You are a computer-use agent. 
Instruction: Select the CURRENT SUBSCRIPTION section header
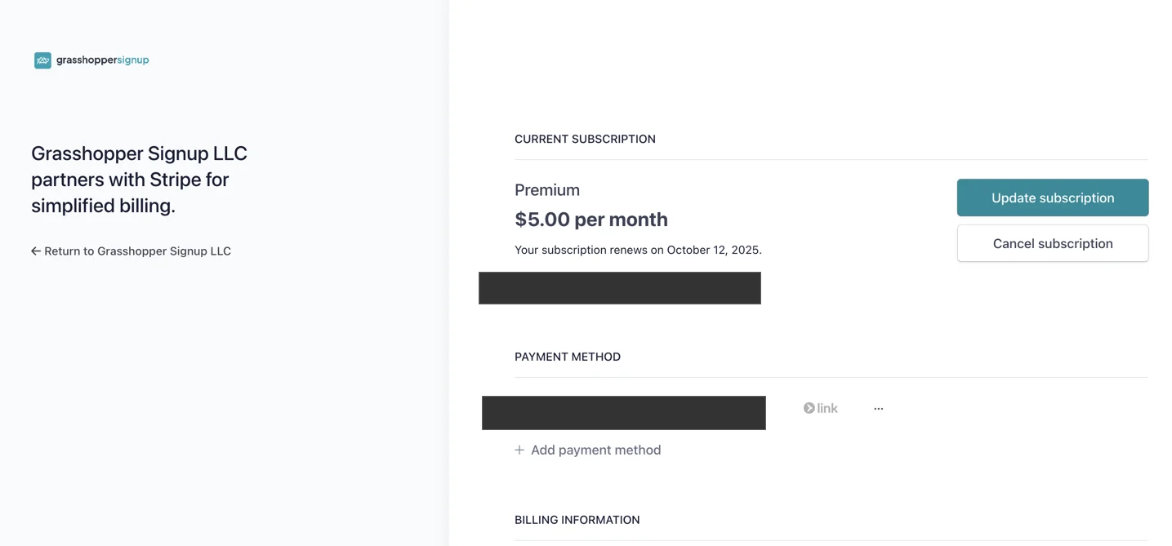(x=585, y=139)
